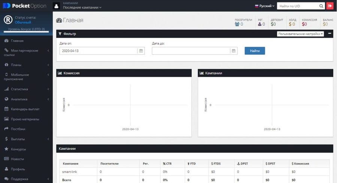Click calendar icon in 'Дата до' field

(233, 51)
